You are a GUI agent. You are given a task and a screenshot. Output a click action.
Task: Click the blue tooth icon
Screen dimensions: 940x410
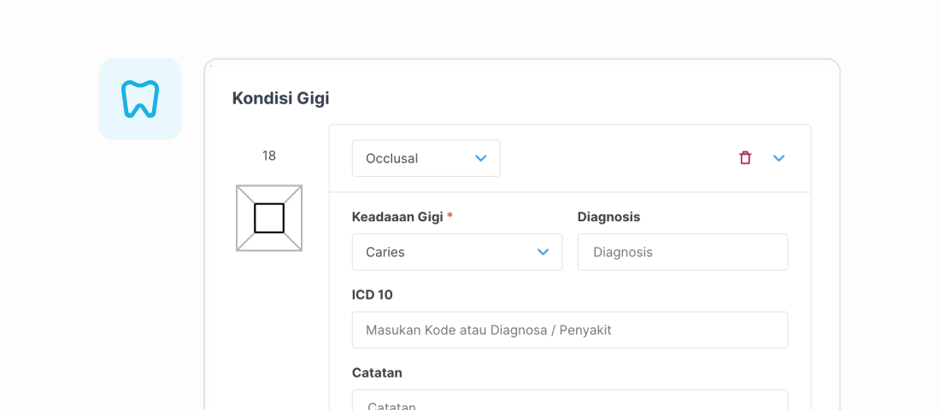point(139,99)
